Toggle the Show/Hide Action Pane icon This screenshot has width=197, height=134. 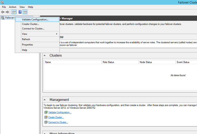pos(25,12)
